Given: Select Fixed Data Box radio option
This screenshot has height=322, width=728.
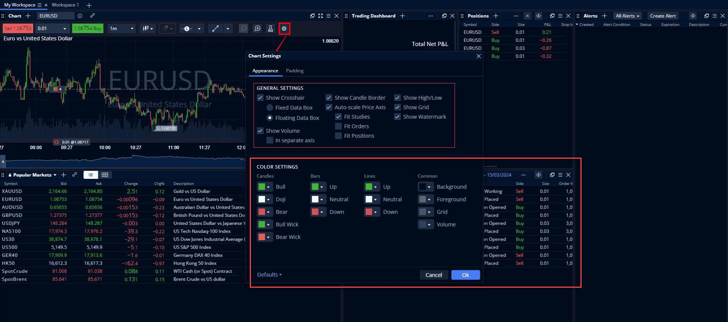Looking at the screenshot, I should [x=270, y=108].
